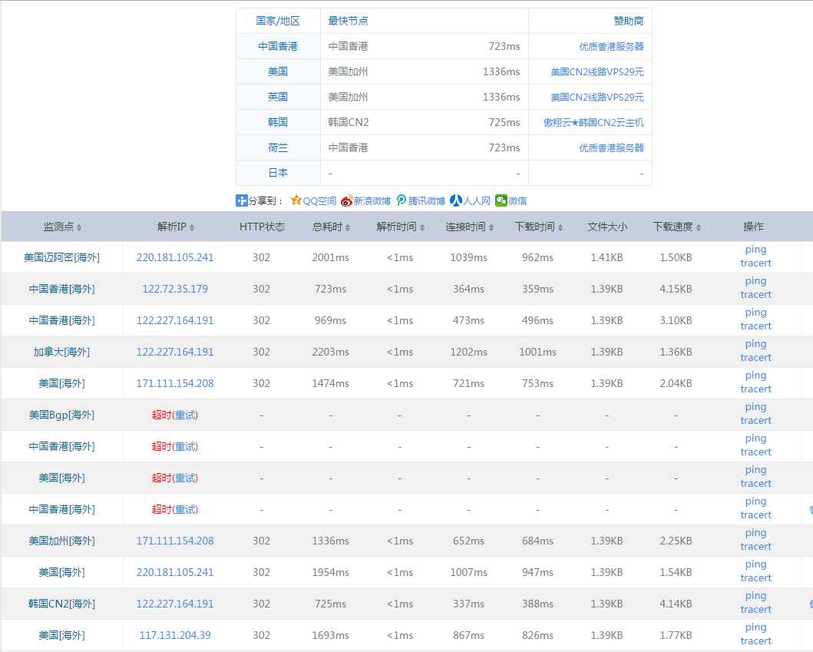The width and height of the screenshot is (813, 652).
Task: Click 美国Bgp[海外] monitoring node
Action: (61, 415)
